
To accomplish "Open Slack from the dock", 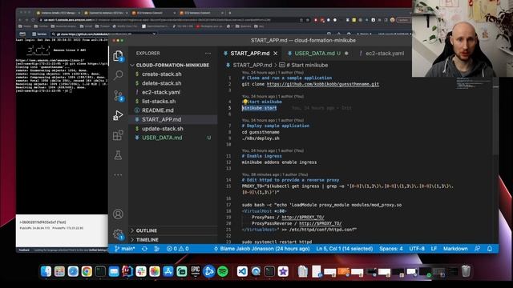I will pos(141,271).
